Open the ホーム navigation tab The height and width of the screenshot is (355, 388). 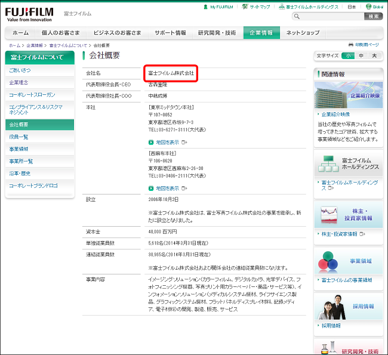(20, 33)
